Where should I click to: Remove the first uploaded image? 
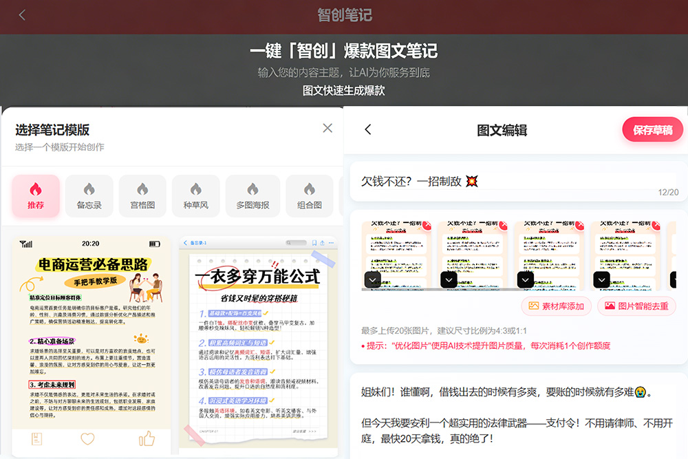pyautogui.click(x=427, y=226)
